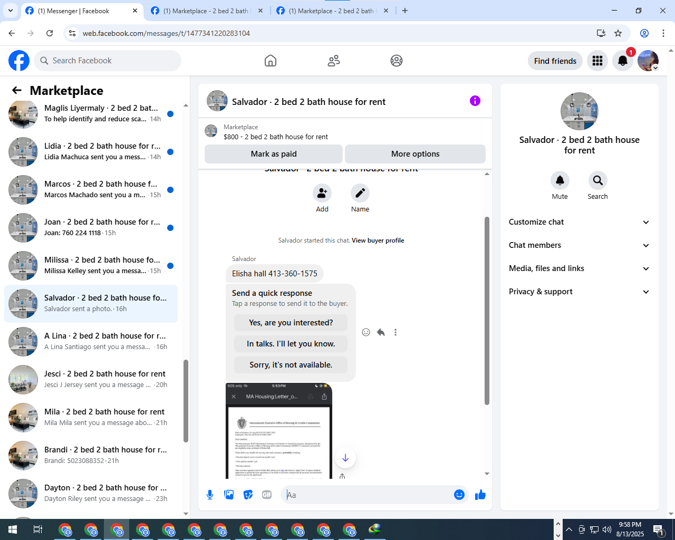Viewport: 675px width, 540px height.
Task: Open Windows Task View icon
Action: click(38, 529)
